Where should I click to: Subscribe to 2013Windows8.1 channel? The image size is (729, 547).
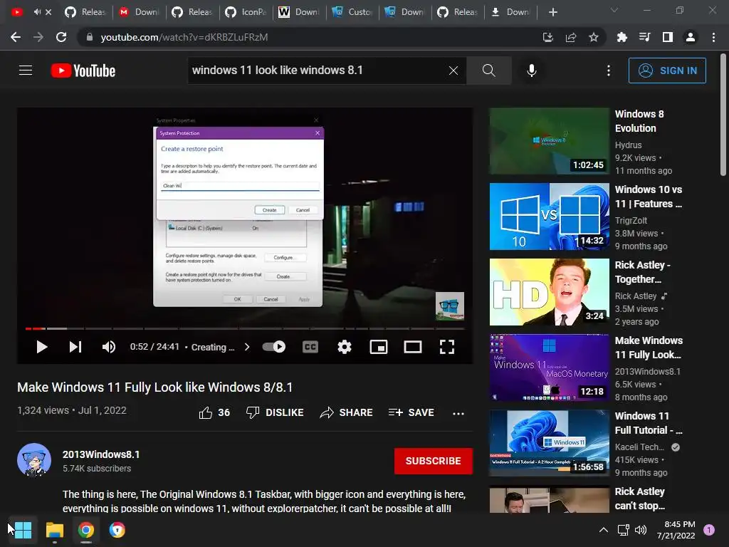click(434, 461)
